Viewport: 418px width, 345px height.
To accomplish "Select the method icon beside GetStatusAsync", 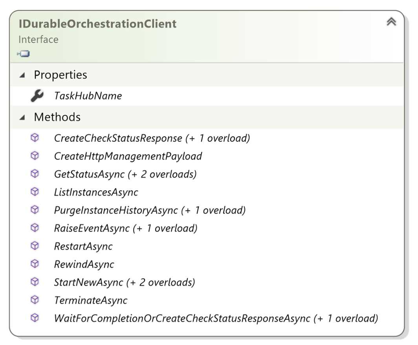I will pyautogui.click(x=36, y=174).
